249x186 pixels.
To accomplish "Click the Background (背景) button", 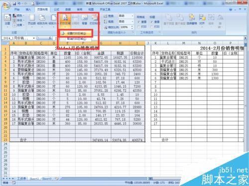I will (85, 19).
